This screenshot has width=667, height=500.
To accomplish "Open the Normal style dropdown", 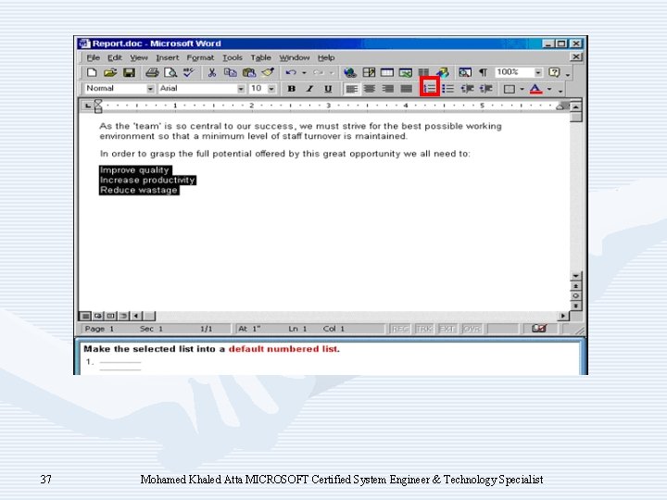I will pos(151,89).
